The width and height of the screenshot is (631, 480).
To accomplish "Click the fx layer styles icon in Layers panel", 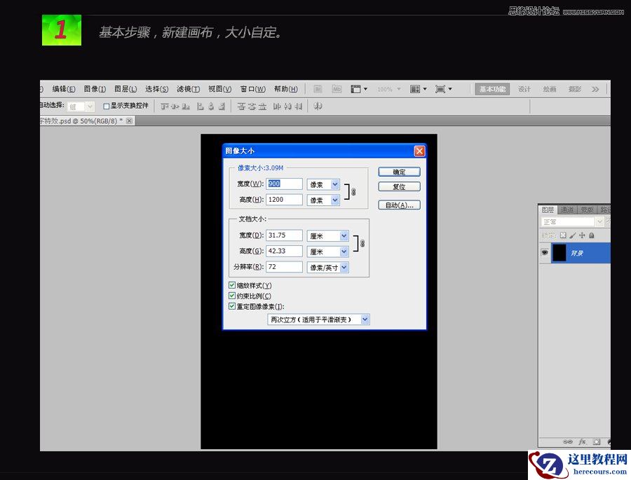I will (x=583, y=441).
